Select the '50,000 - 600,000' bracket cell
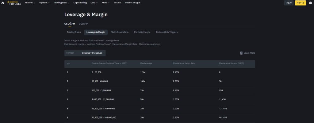This screenshot has width=314, height=123. [100, 81]
